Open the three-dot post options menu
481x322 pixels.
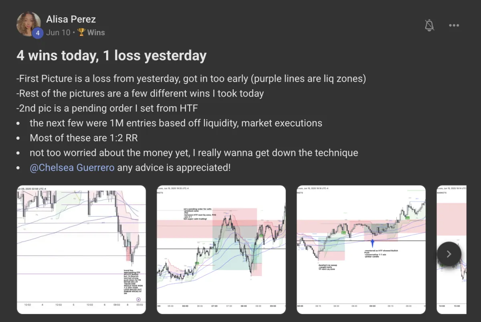[x=454, y=25]
